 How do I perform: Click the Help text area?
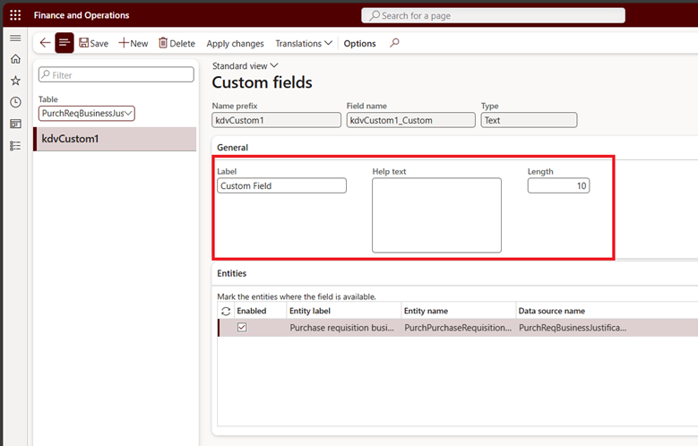pos(436,216)
